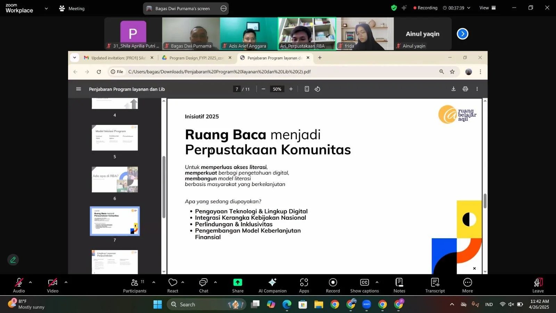Expand the Audio options arrow
The height and width of the screenshot is (313, 556).
[x=30, y=282]
